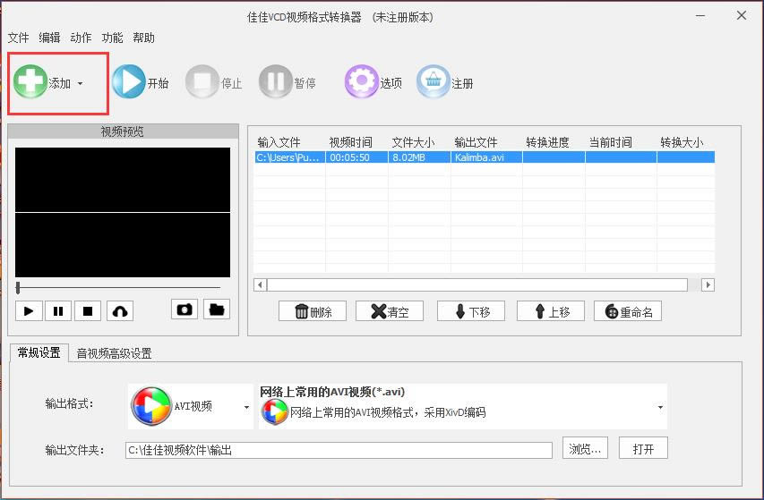Expand the 添加 dropdown arrow

point(81,84)
